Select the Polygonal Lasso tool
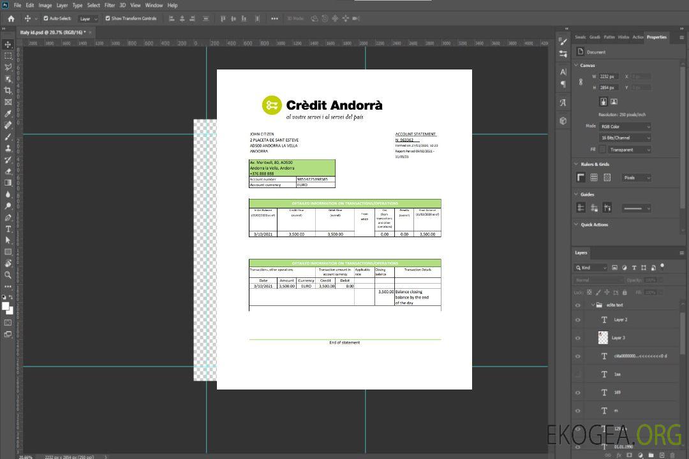The width and height of the screenshot is (689, 459). click(8, 67)
